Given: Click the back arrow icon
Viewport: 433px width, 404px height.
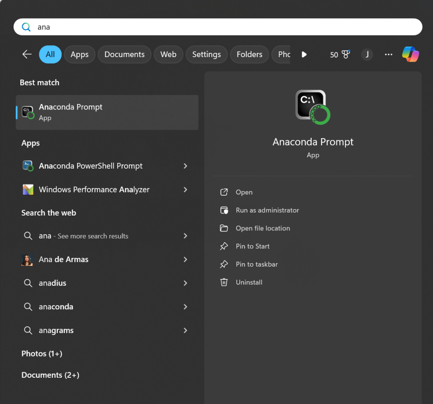Looking at the screenshot, I should (x=27, y=54).
